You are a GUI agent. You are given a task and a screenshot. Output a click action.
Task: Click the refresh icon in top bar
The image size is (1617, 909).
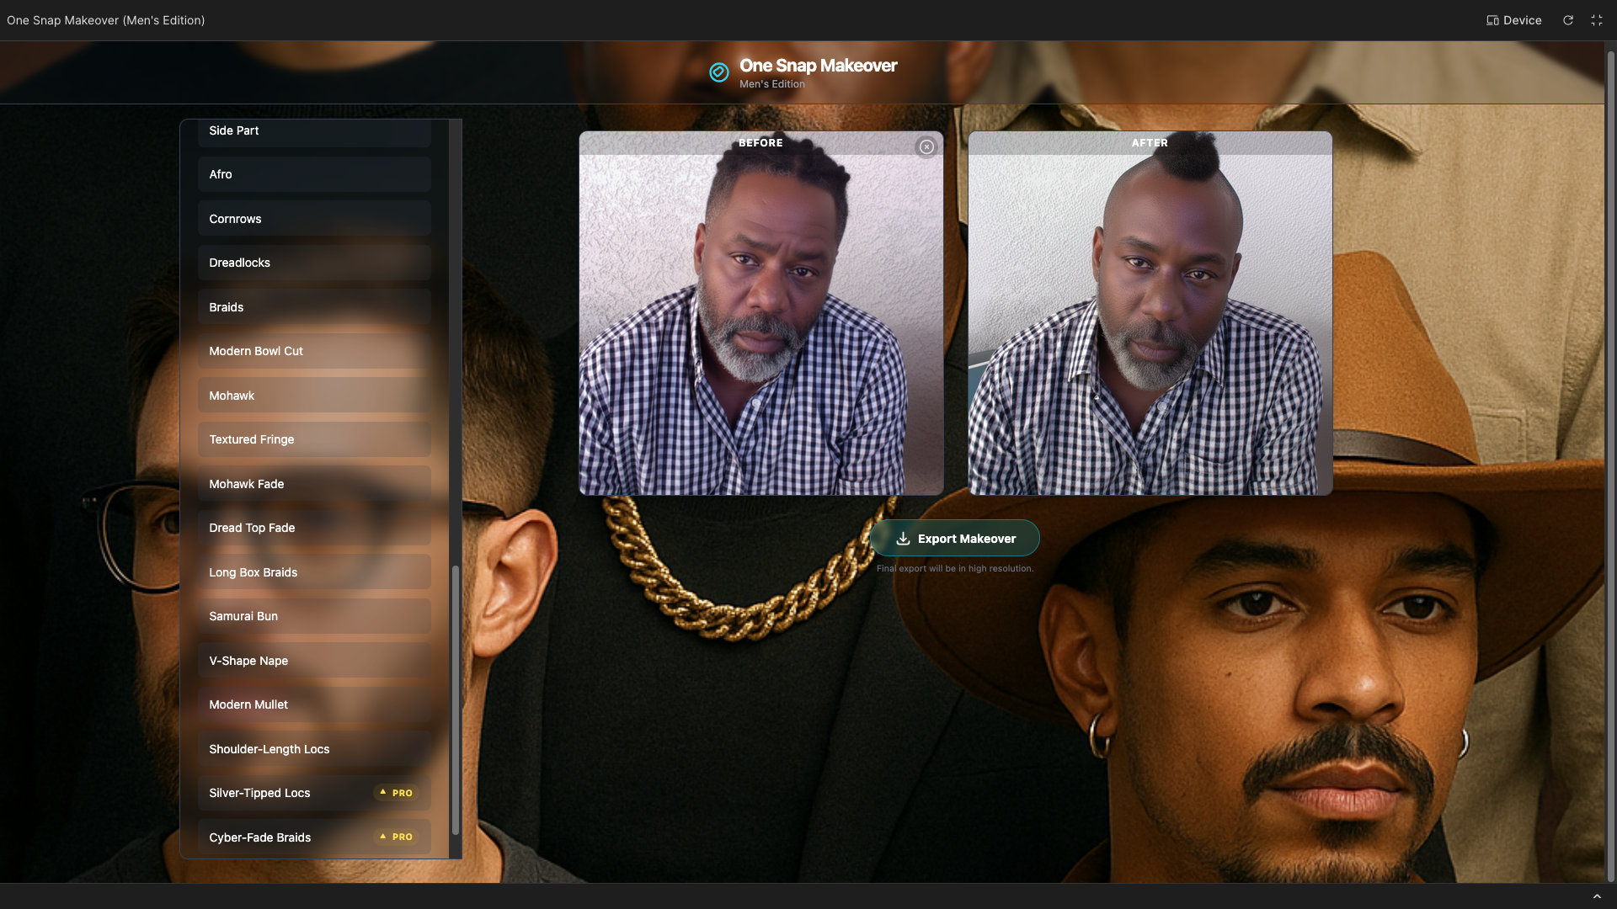tap(1568, 20)
